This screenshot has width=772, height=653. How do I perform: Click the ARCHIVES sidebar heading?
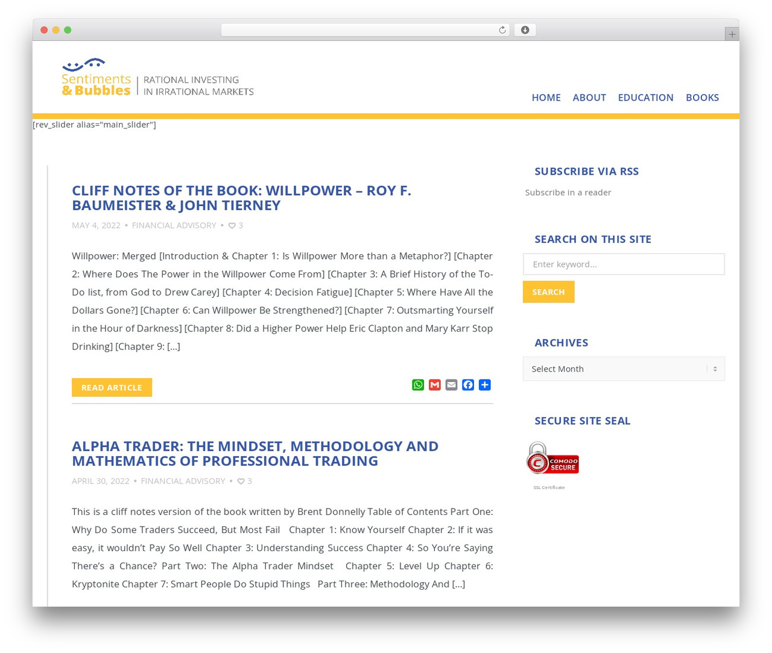click(561, 343)
